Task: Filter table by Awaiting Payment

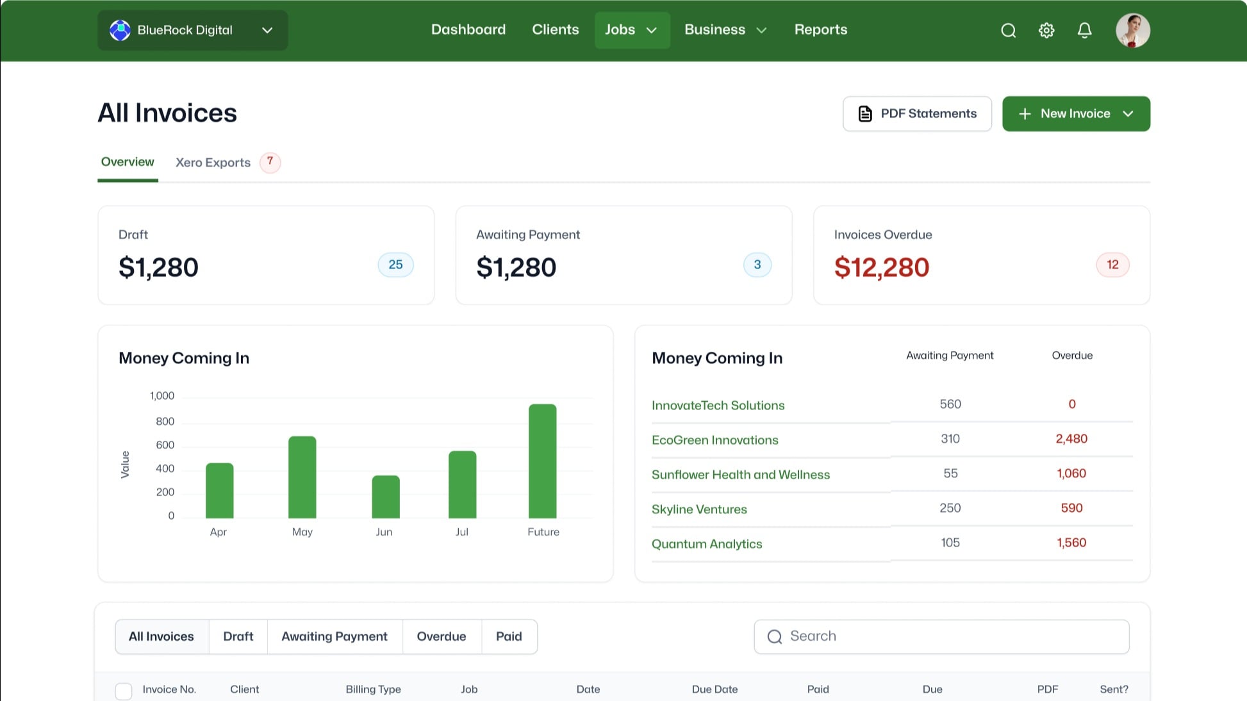Action: (334, 636)
